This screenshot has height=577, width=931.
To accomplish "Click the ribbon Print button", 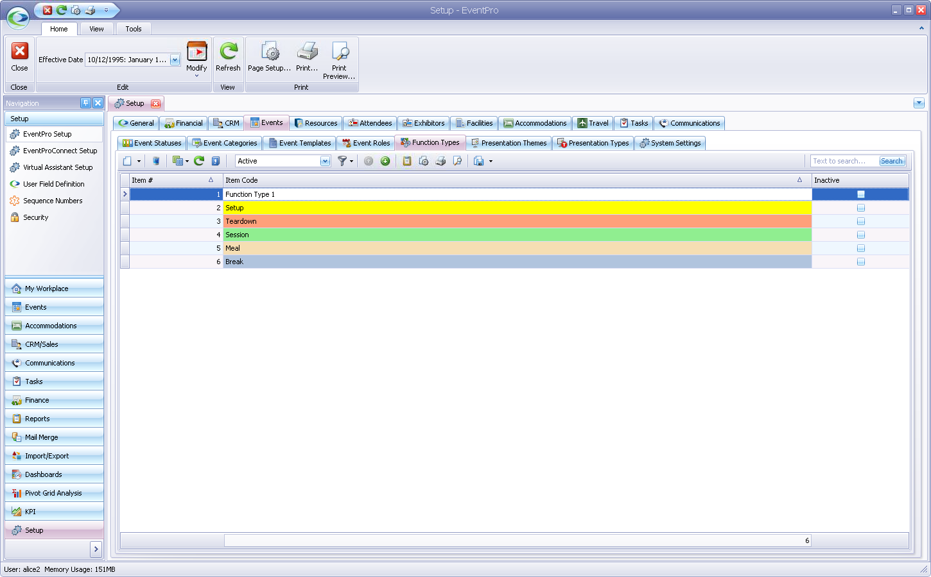I will (307, 58).
